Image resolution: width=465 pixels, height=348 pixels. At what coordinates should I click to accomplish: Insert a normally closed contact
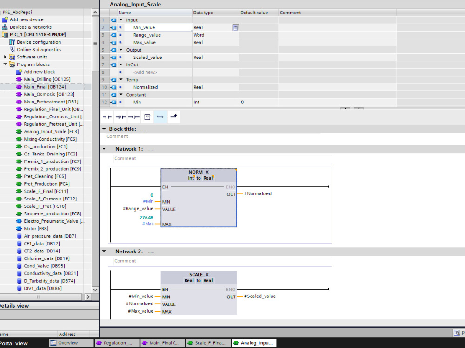(x=120, y=117)
